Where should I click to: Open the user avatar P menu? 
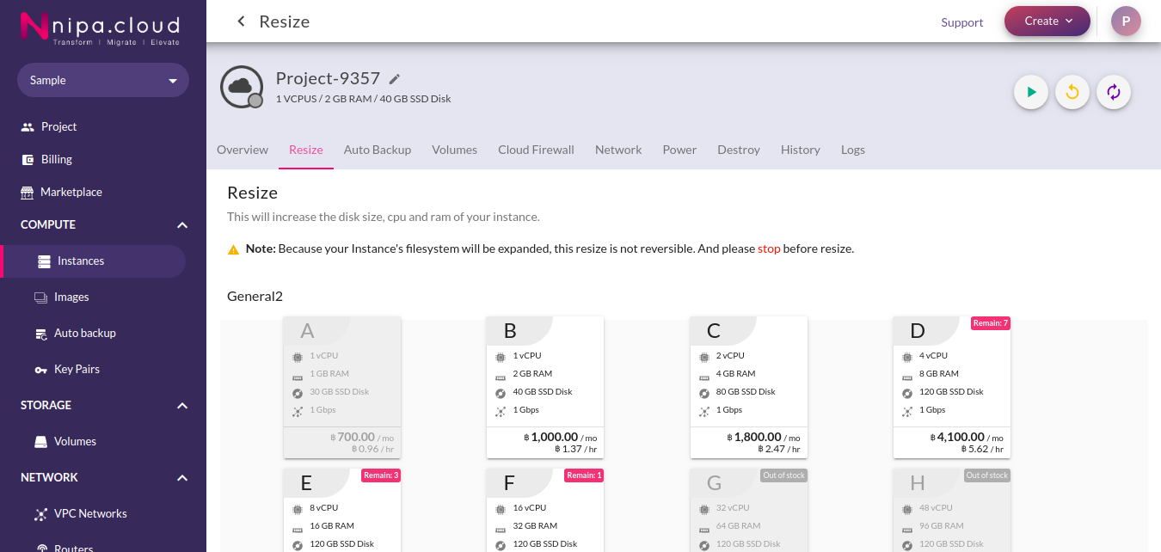pyautogui.click(x=1126, y=21)
